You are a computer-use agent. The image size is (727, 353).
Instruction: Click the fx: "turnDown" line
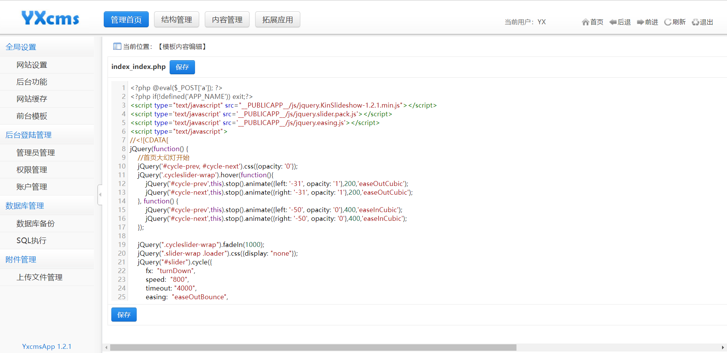click(170, 271)
